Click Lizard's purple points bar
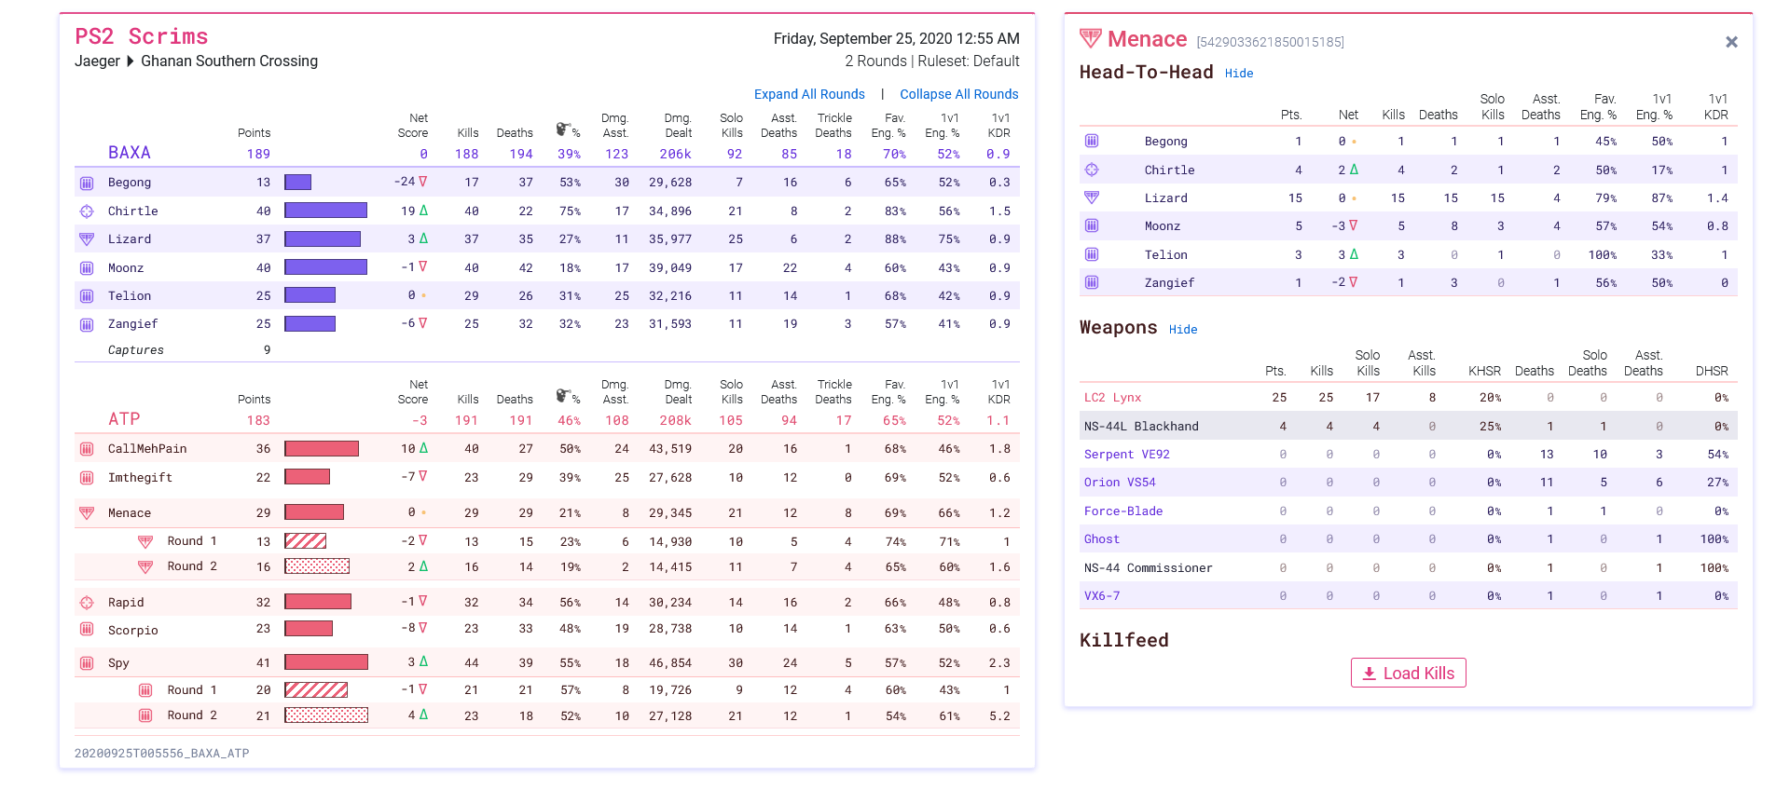Screen dimensions: 1790x790 [x=323, y=239]
